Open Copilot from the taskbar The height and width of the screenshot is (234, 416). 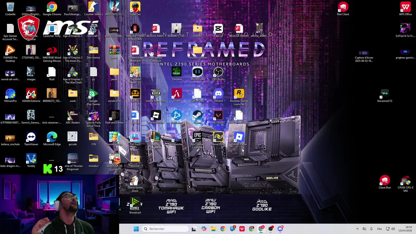203,229
